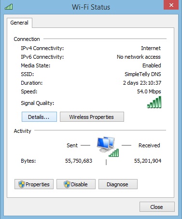Screen dimensions: 182x219
Task: Open the Details... dialog
Action: click(39, 117)
